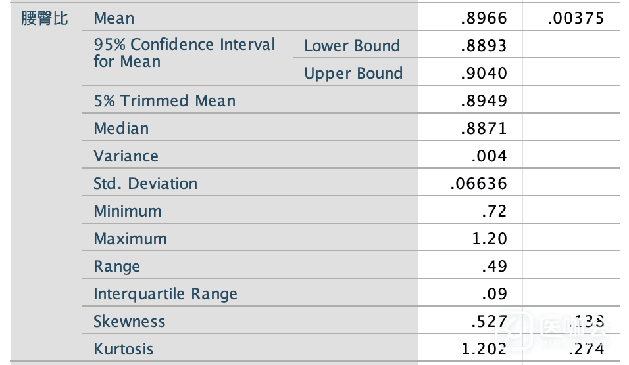The image size is (629, 365).
Task: Click the Median value .8871
Action: [484, 129]
